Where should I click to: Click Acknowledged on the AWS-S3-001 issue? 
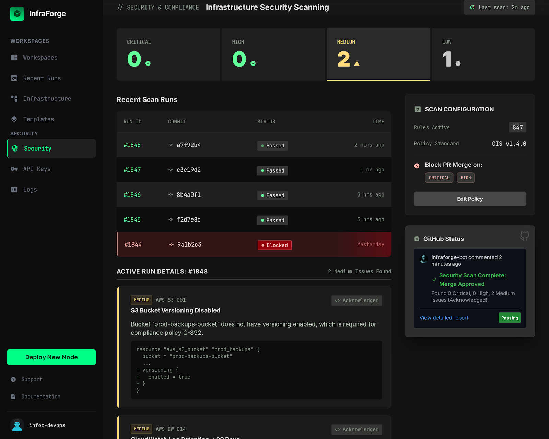click(357, 300)
